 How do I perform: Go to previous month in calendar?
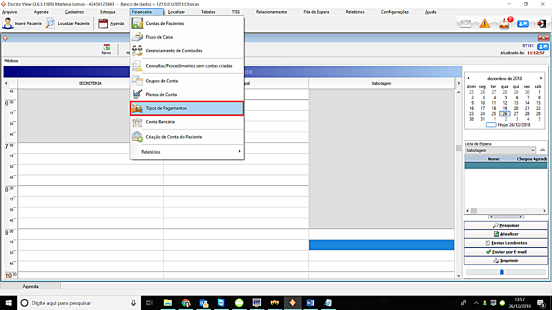pyautogui.click(x=469, y=79)
